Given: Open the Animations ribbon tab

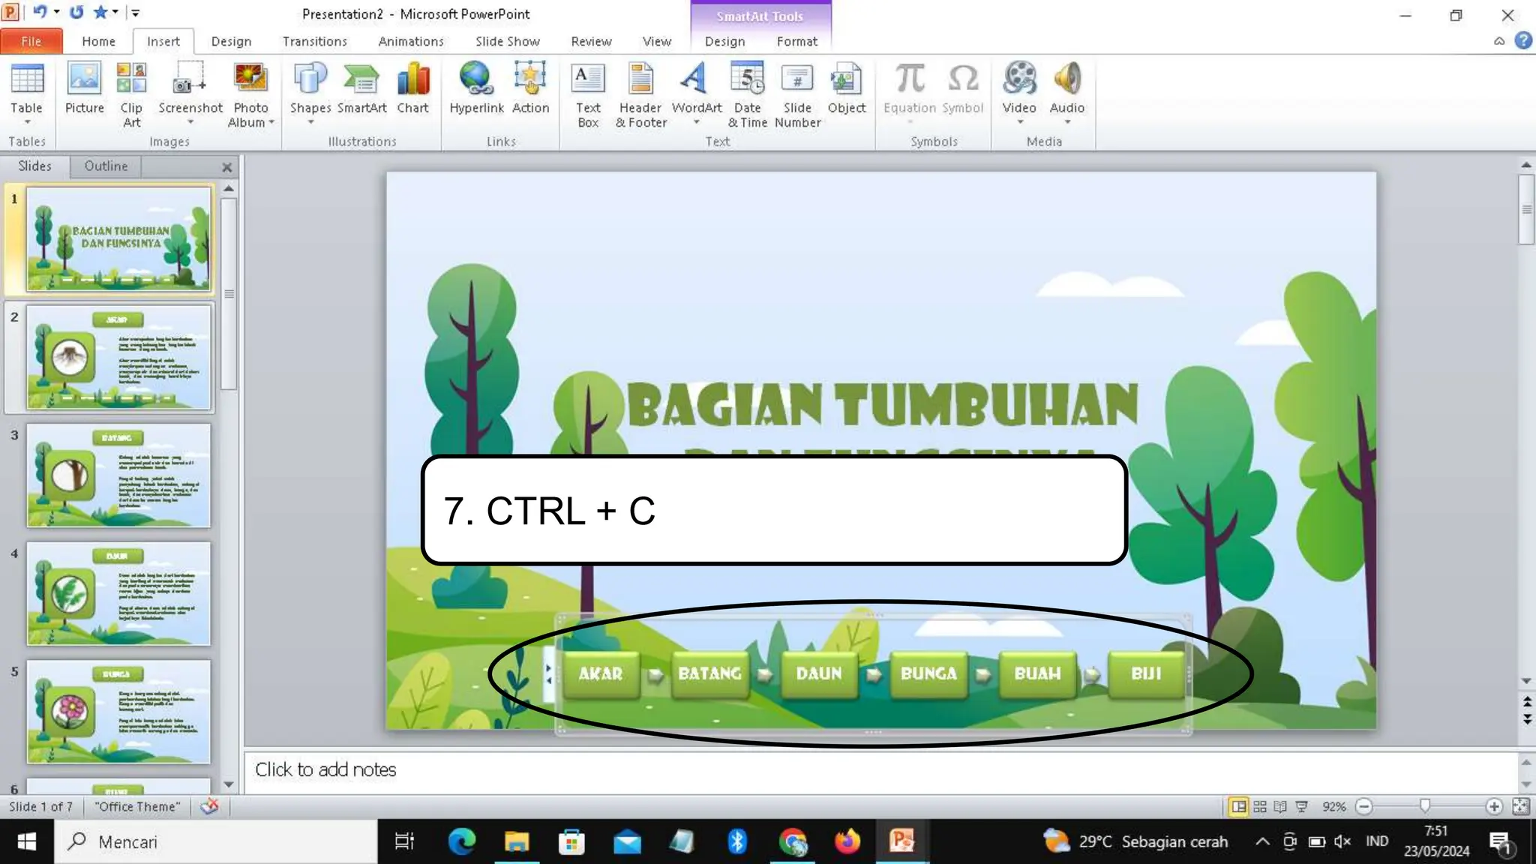Looking at the screenshot, I should point(410,41).
